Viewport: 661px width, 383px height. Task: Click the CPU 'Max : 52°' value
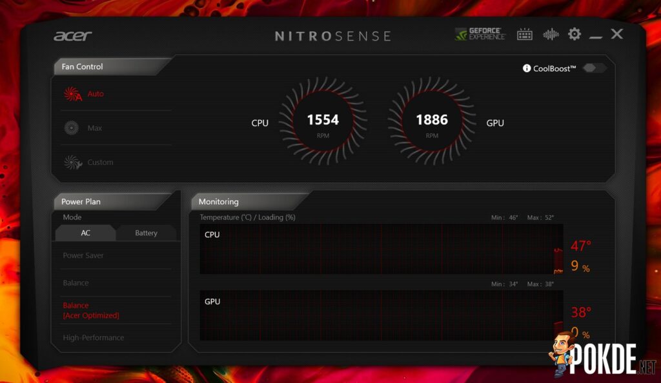540,217
